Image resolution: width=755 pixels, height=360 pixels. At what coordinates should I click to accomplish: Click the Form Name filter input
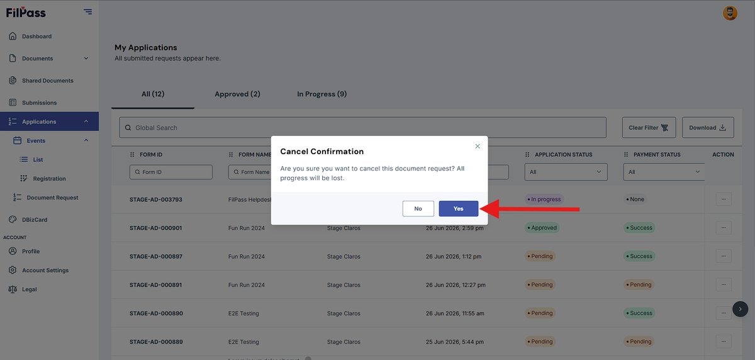point(249,172)
